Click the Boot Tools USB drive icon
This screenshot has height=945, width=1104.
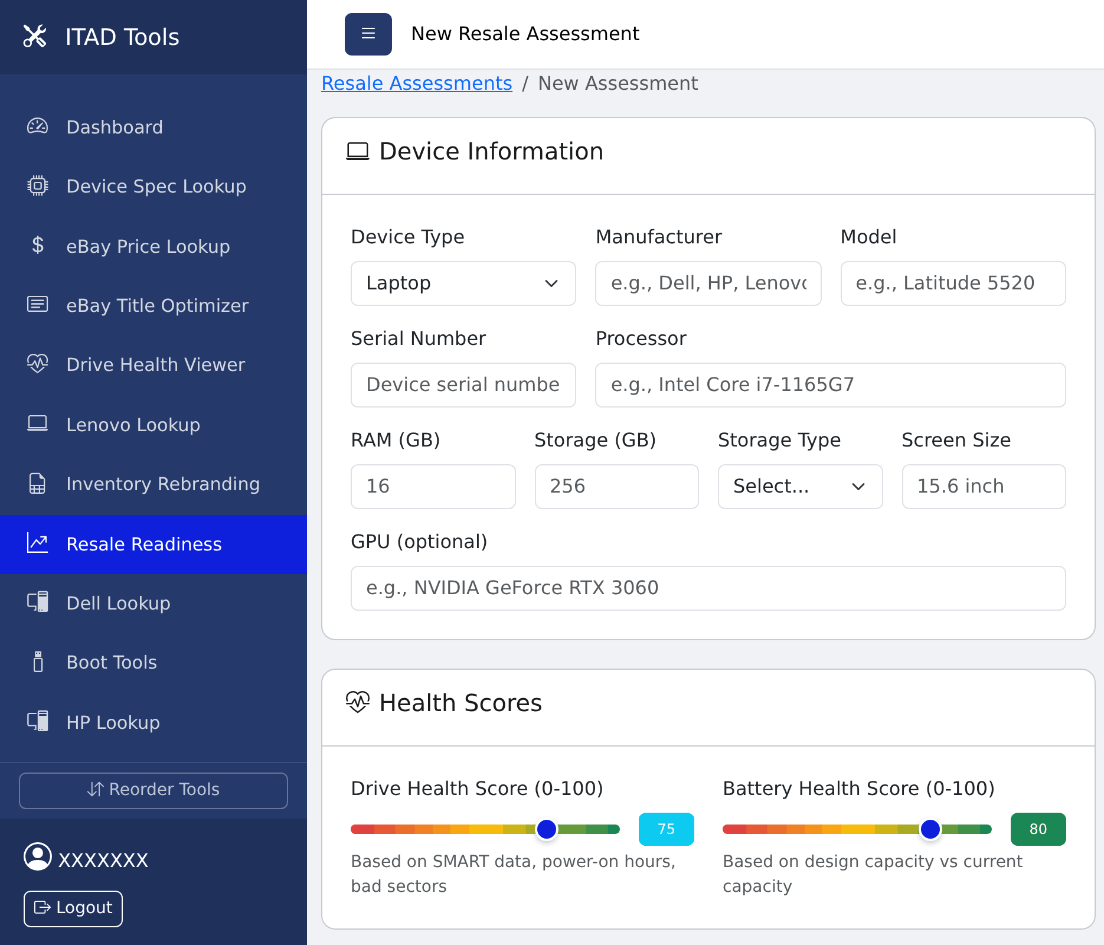pyautogui.click(x=38, y=661)
